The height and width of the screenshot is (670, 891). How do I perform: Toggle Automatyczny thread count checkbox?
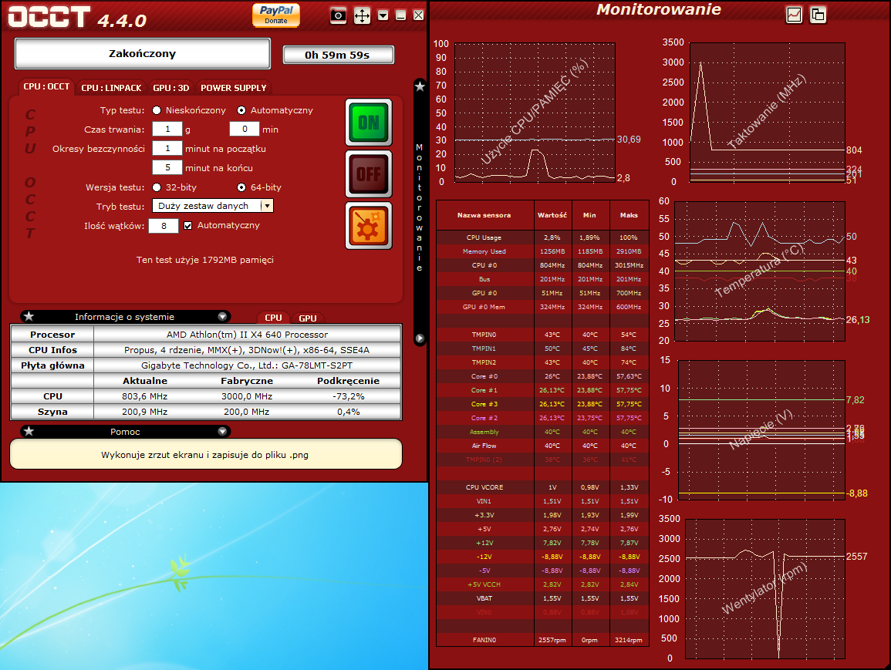coord(188,225)
